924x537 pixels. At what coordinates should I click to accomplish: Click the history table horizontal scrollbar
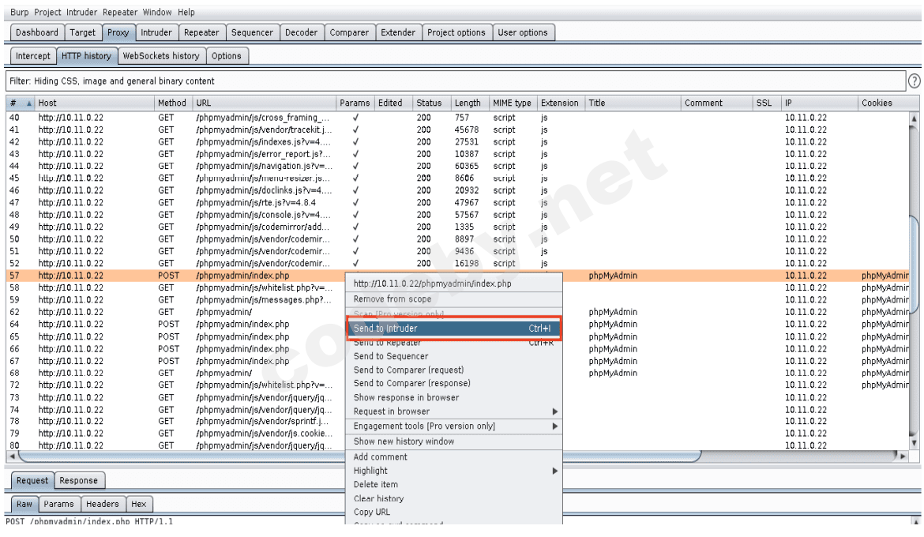click(359, 456)
